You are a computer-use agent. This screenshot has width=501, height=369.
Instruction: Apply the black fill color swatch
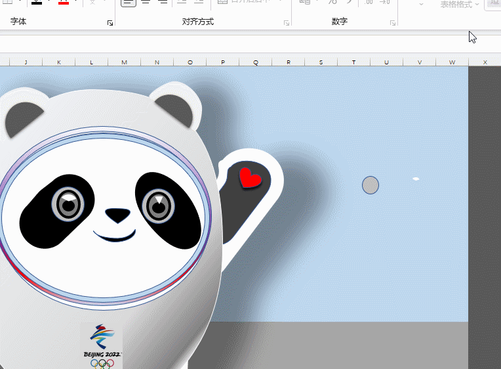37,2
